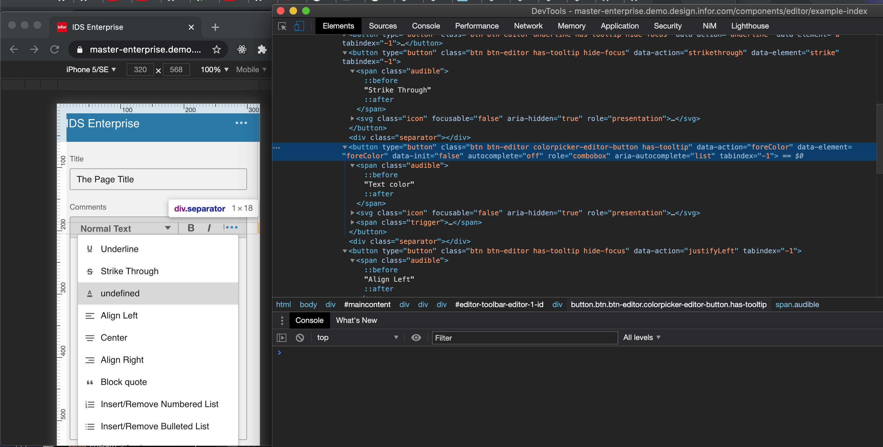Toggle the device toolbar icon
Viewport: 883px width, 447px height.
(x=299, y=26)
